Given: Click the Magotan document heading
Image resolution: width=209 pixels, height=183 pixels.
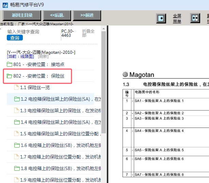Looking at the screenshot, I should pos(142,75).
